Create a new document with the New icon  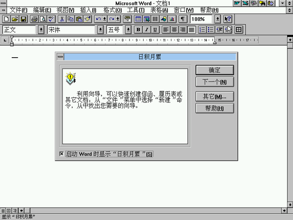(6, 19)
